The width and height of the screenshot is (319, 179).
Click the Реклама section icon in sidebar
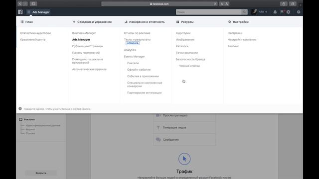21,119
